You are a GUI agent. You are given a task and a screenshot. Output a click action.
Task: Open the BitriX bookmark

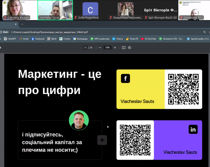[52, 39]
